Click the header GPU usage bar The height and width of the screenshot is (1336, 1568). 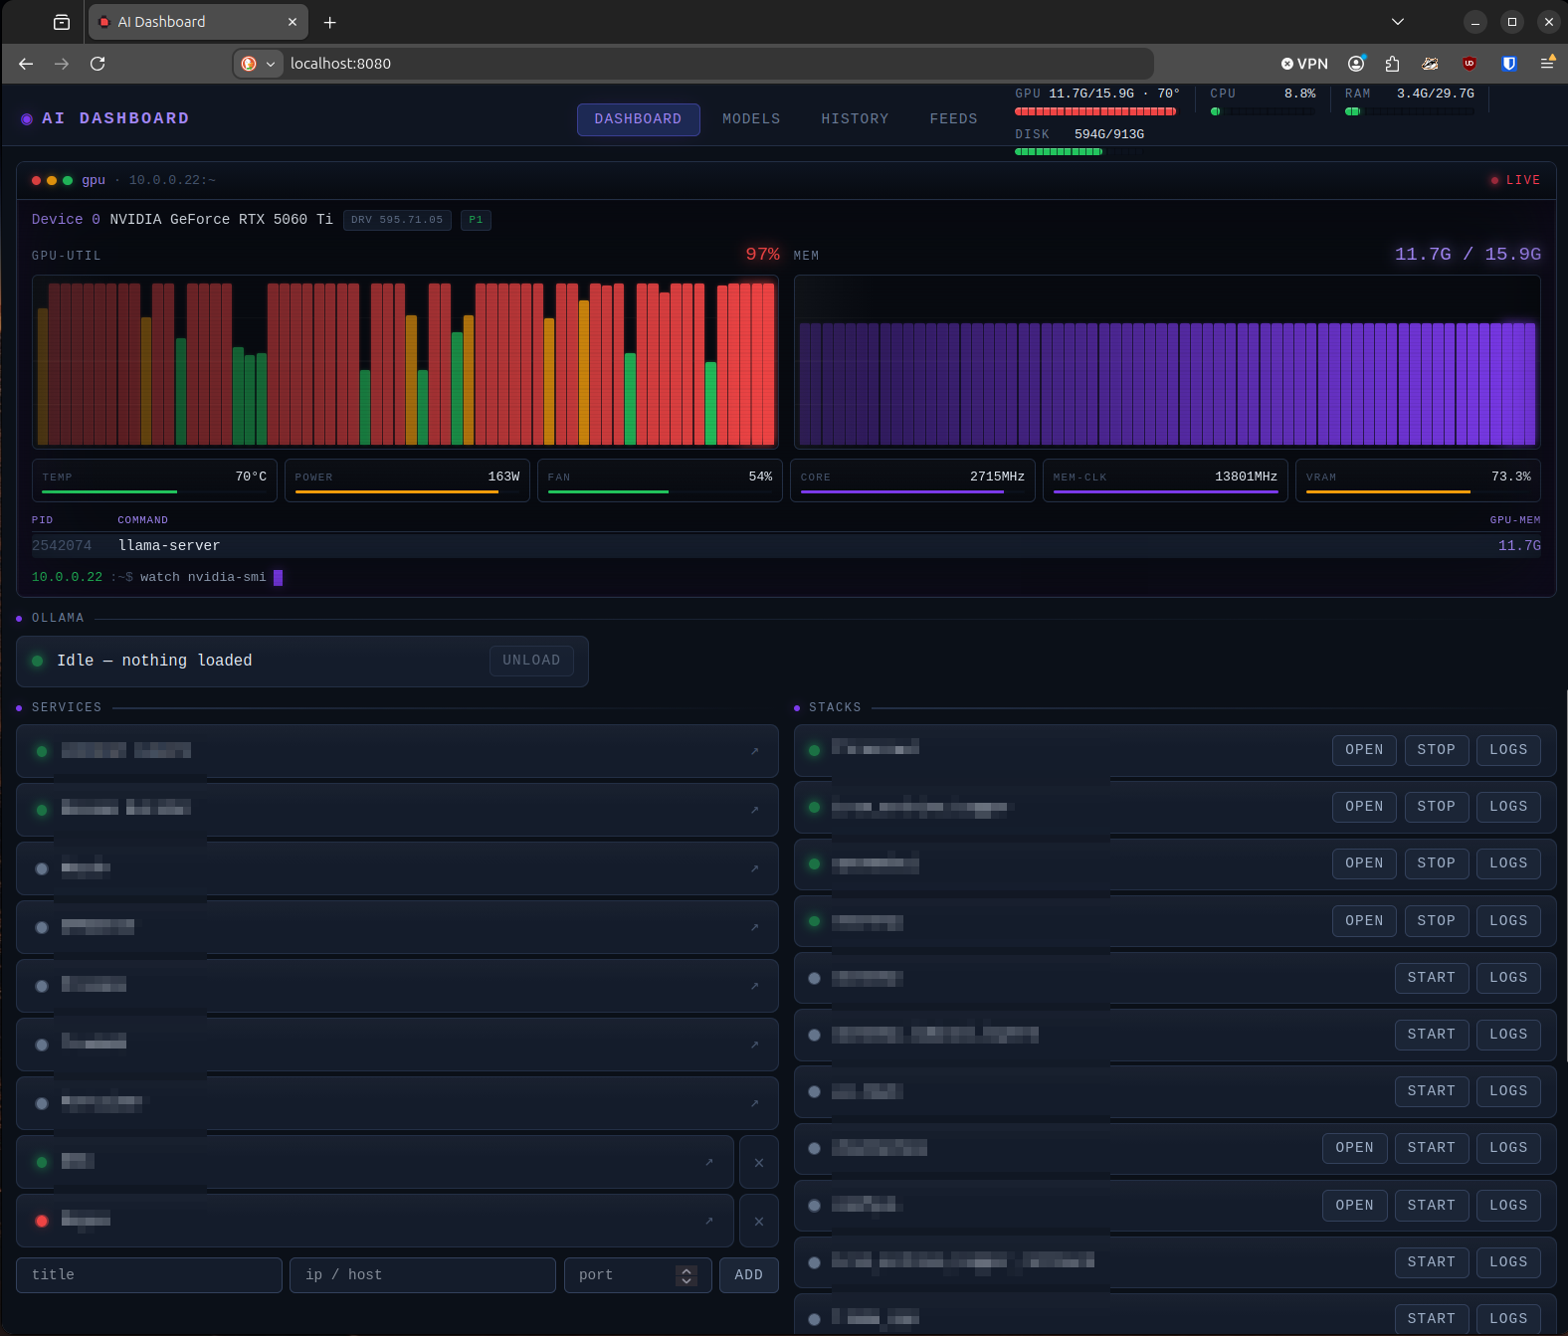(1095, 111)
